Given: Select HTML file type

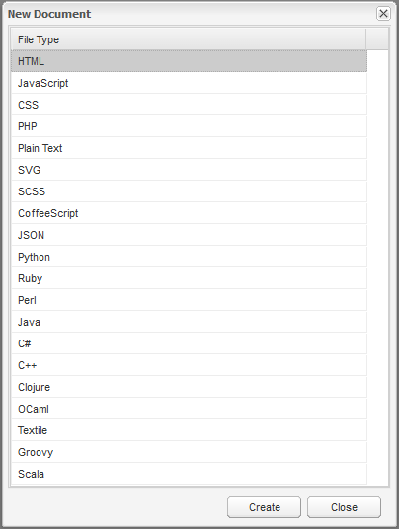Looking at the screenshot, I should [189, 61].
